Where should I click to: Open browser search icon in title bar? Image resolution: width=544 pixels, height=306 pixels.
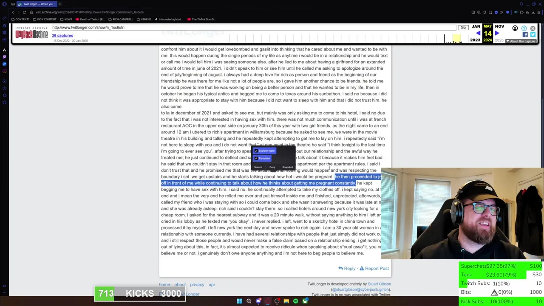[x=521, y=4]
